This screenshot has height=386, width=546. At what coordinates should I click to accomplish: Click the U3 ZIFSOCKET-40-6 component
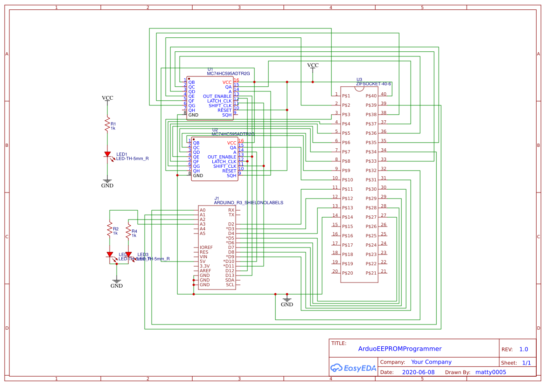point(359,184)
